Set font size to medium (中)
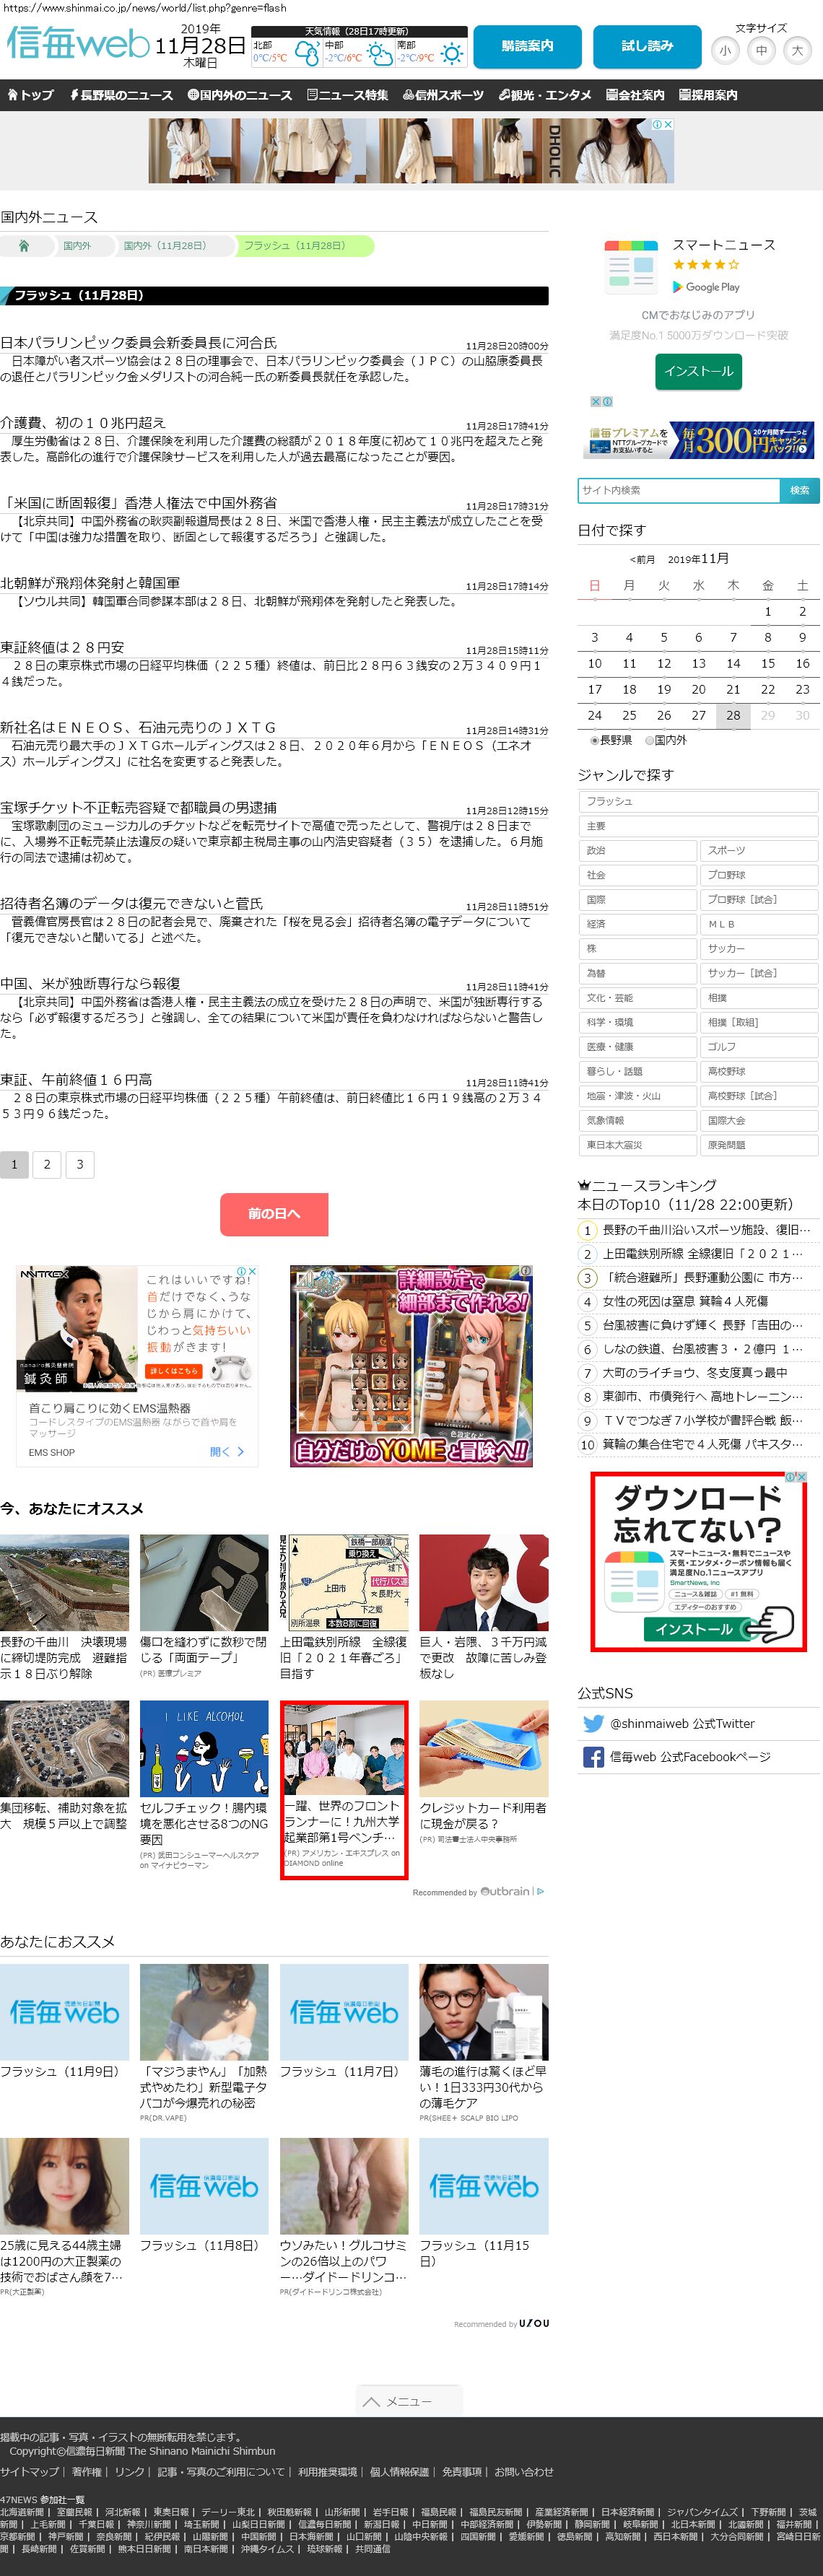Viewport: 823px width, 2576px height. tap(761, 50)
